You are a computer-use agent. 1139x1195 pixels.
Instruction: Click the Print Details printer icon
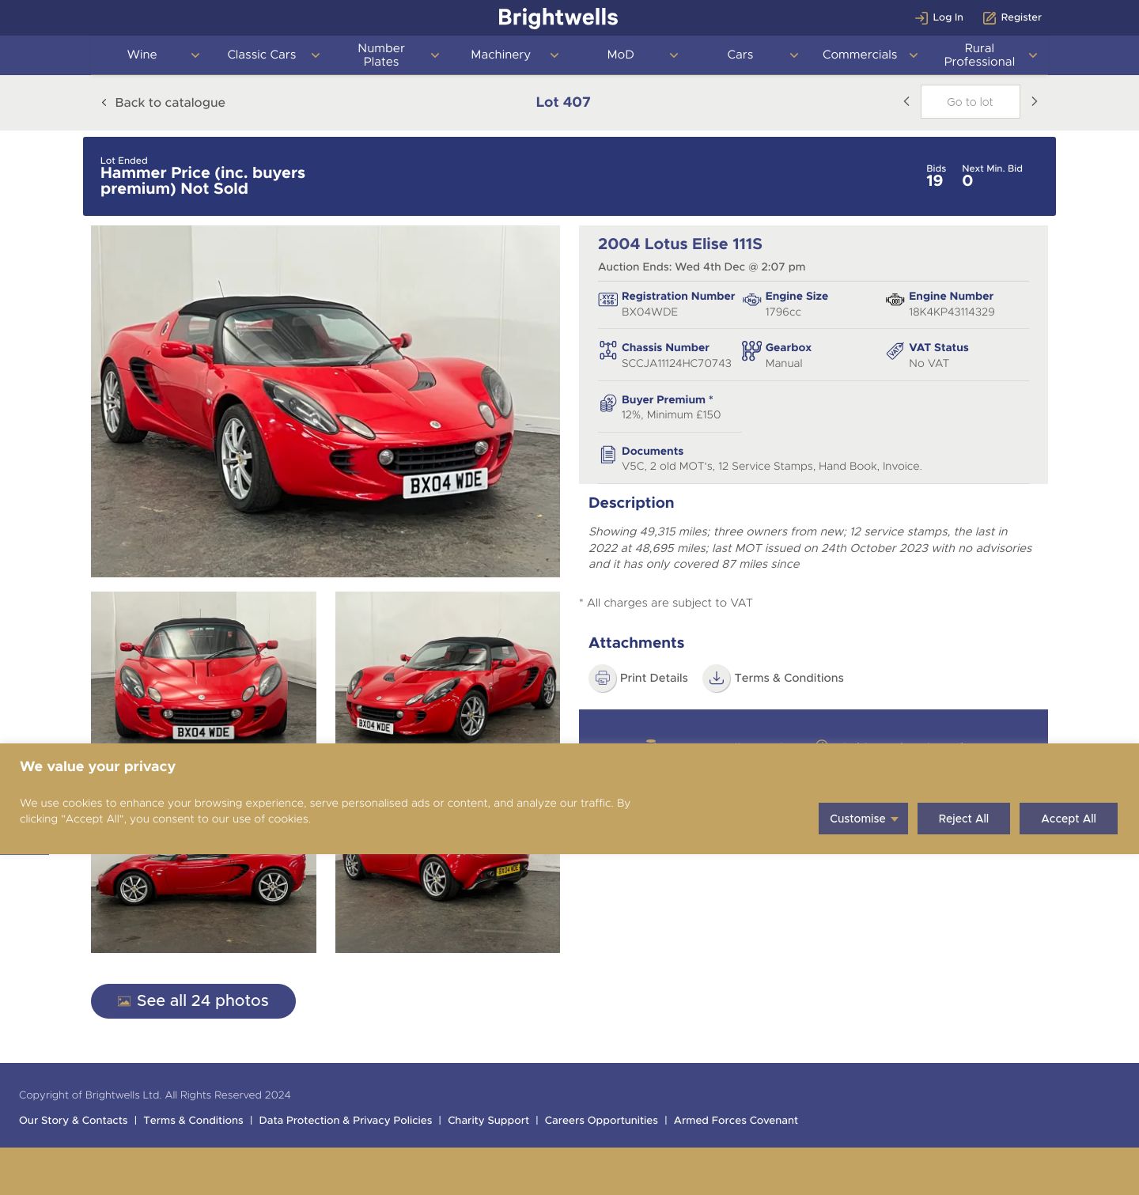(603, 678)
